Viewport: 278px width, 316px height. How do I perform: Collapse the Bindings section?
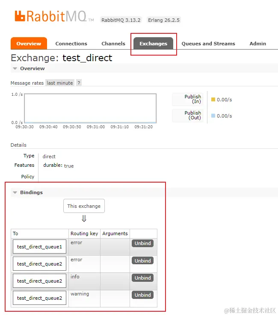[x=28, y=192]
